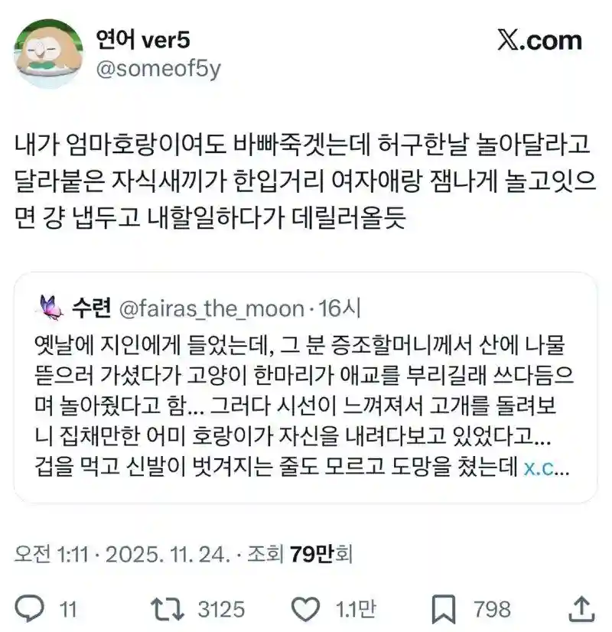Image resolution: width=612 pixels, height=632 pixels.
Task: Open quoted author name 수련
Action: [92, 308]
